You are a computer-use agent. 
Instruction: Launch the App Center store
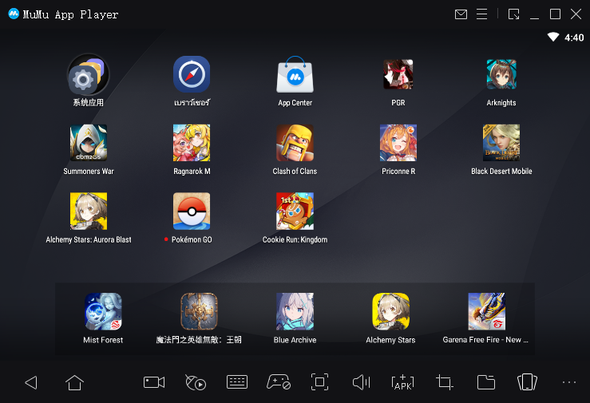point(295,75)
